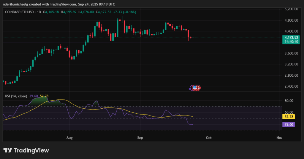Click the 4,800.00 price axis label
Image resolution: width=304 pixels, height=159 pixels.
pos(291,20)
